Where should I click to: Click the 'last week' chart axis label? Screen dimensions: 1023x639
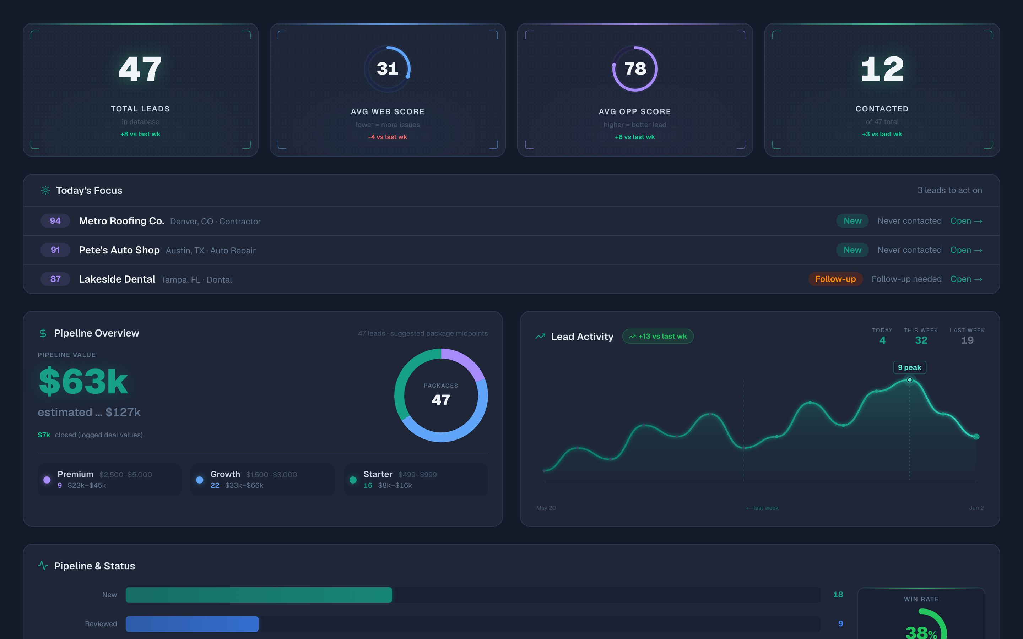coord(762,508)
